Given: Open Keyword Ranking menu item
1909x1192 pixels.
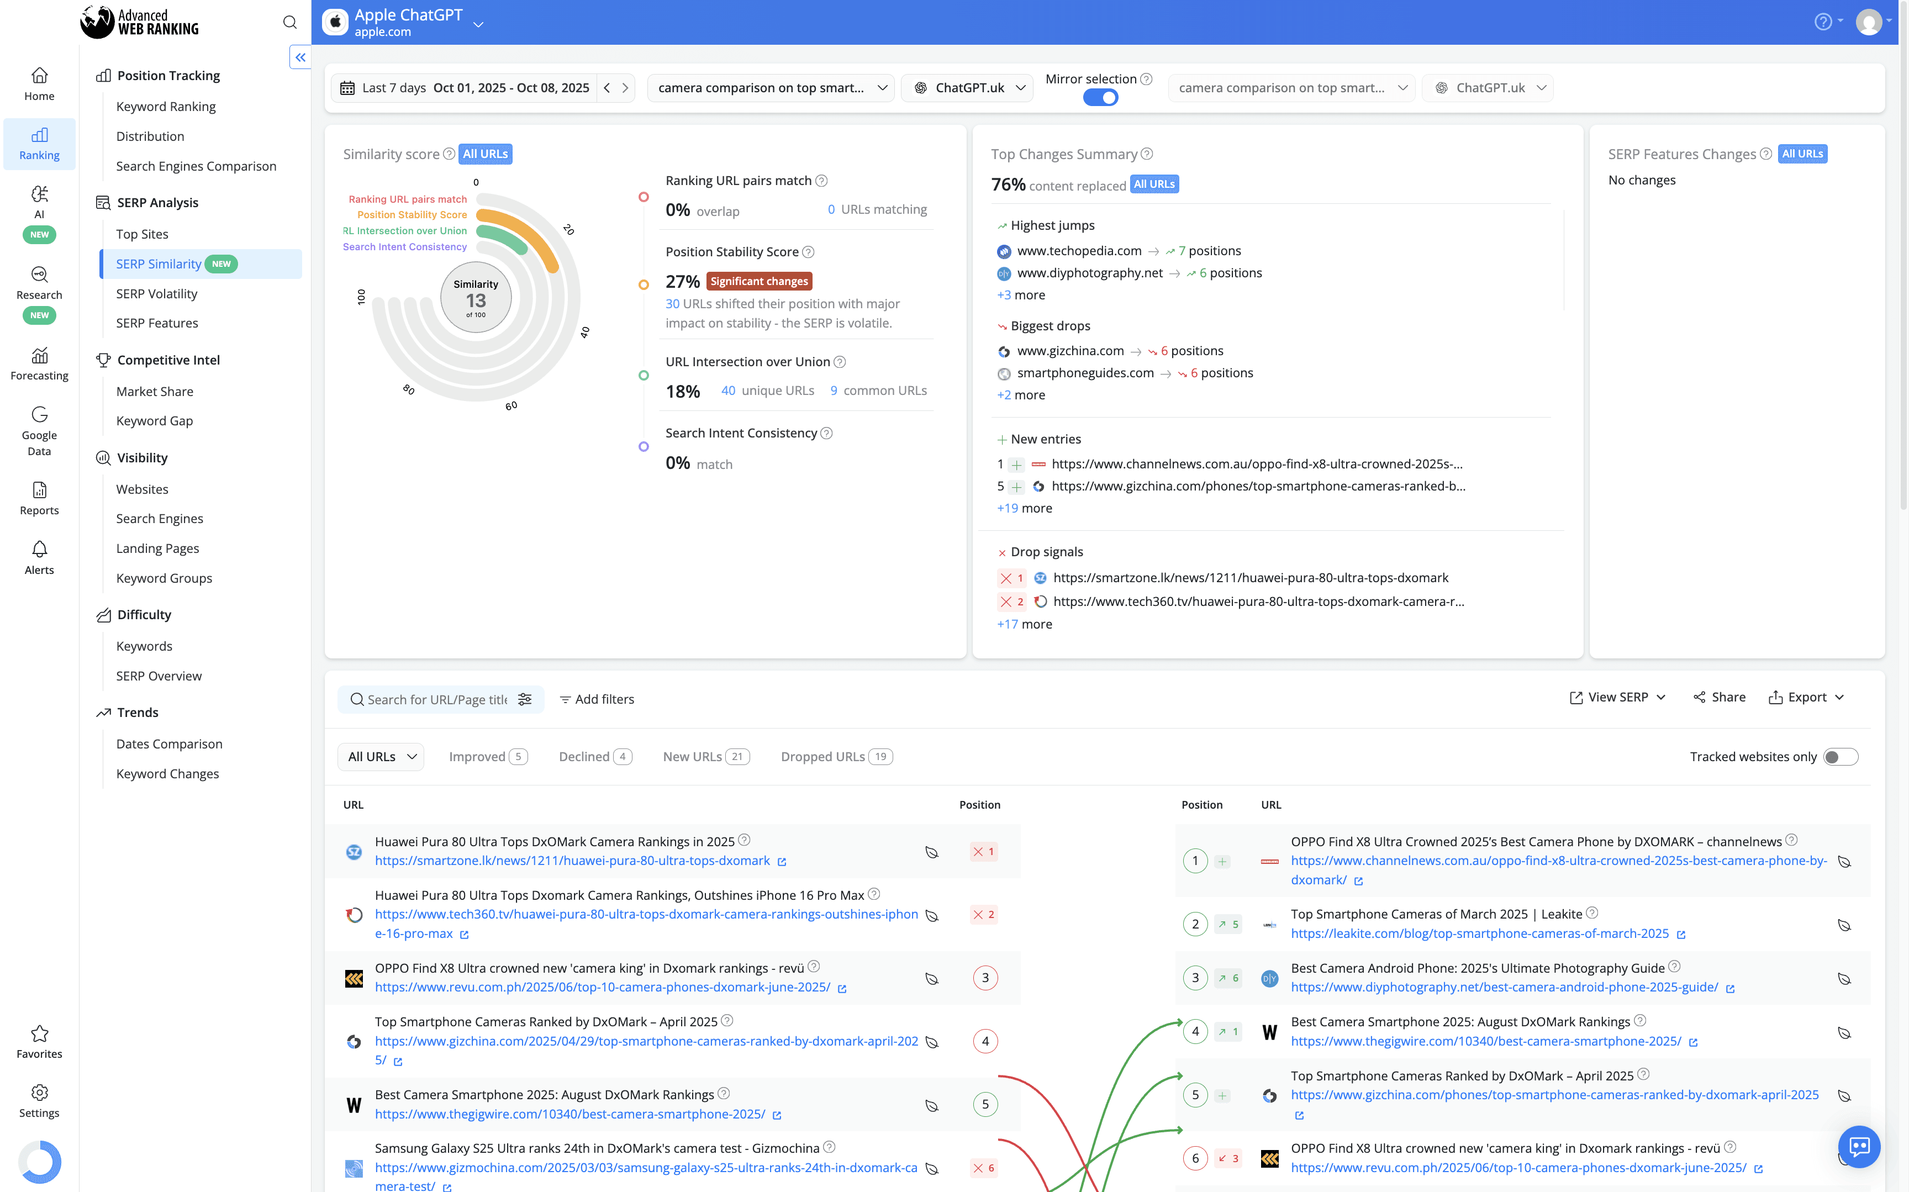Looking at the screenshot, I should point(166,107).
